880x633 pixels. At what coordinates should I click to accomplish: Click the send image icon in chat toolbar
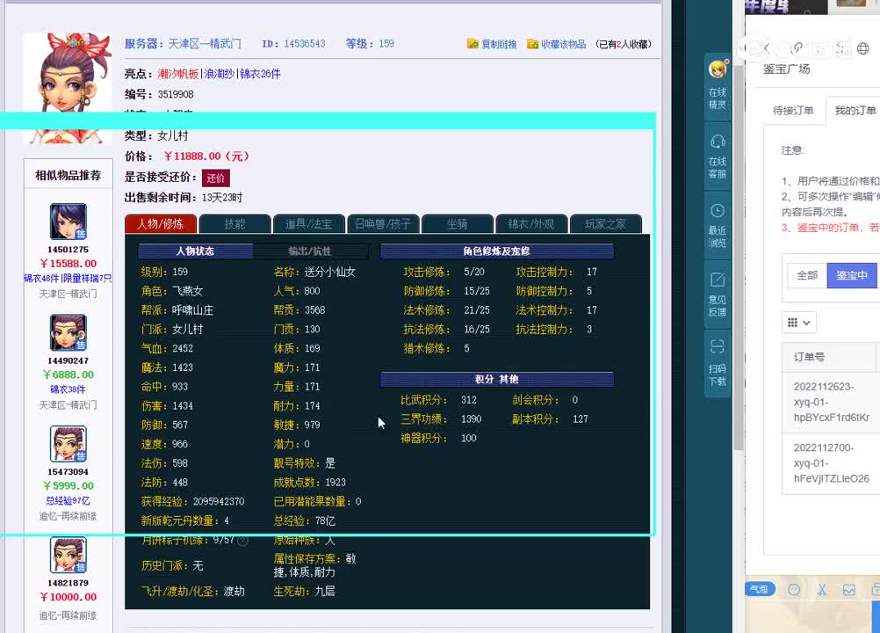[x=849, y=590]
